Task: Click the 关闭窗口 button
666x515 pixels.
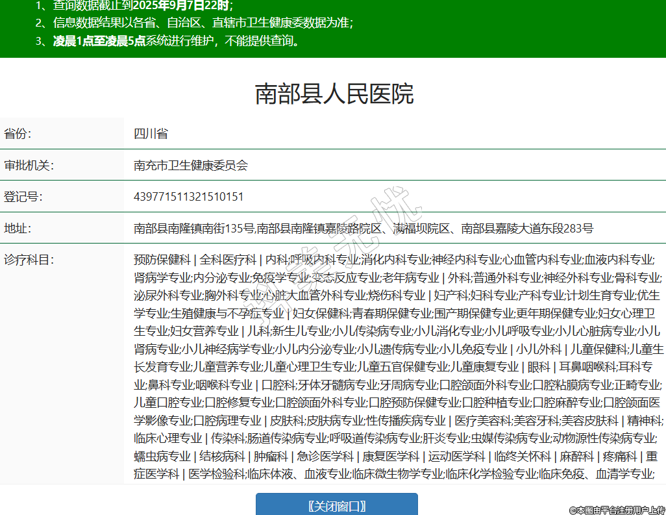Action: pos(336,506)
